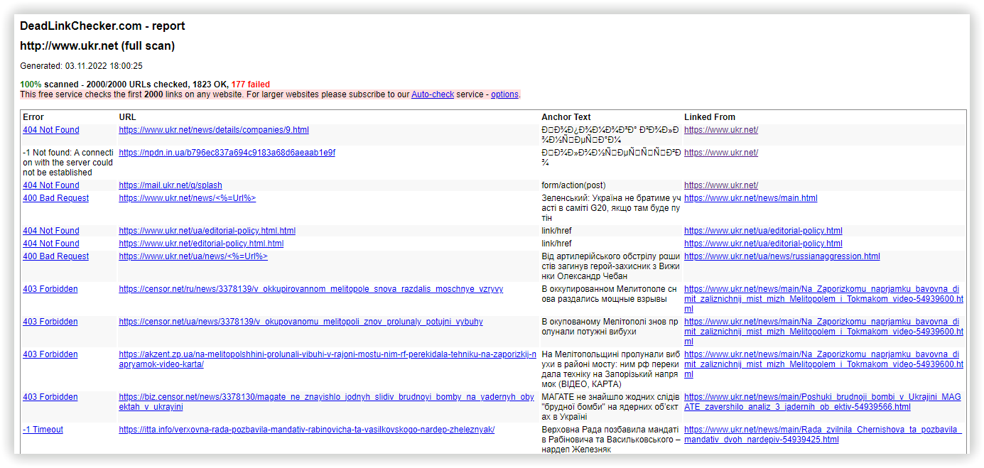The width and height of the screenshot is (984, 468).
Task: Click anchor text 'На Мелітопольщині пролунали вибухи'
Action: coord(611,369)
